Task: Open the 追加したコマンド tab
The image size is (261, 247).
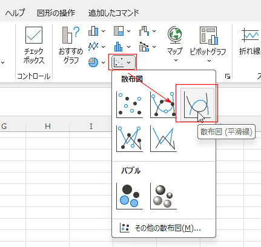Action: click(x=114, y=13)
